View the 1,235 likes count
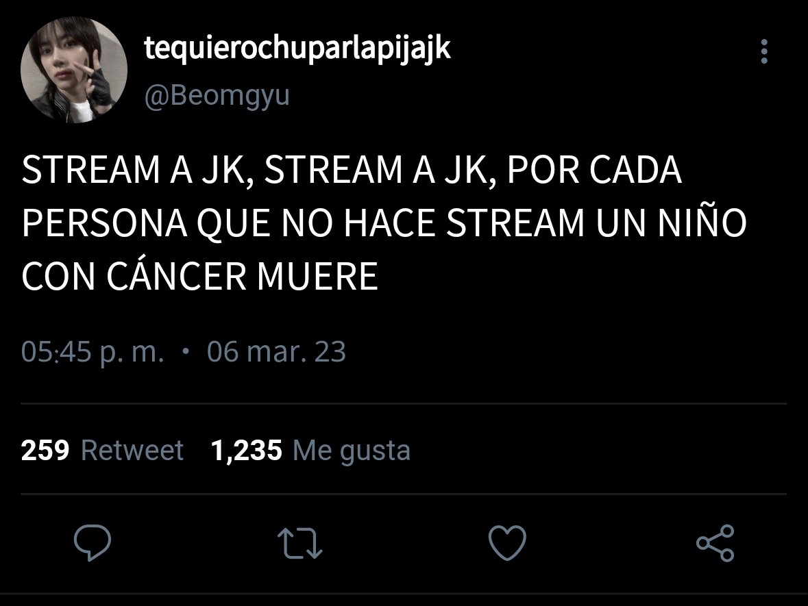 click(x=246, y=451)
